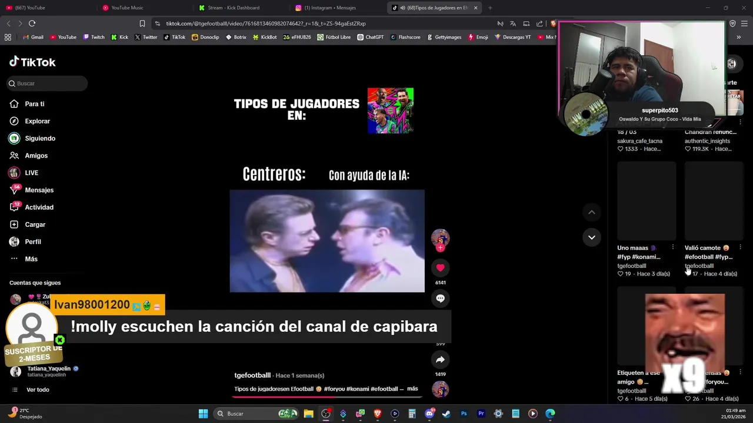Bookmark this page icon
The image size is (753, 423).
pyautogui.click(x=142, y=23)
